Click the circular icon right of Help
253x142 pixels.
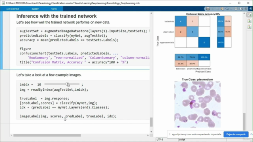coord(246,9)
